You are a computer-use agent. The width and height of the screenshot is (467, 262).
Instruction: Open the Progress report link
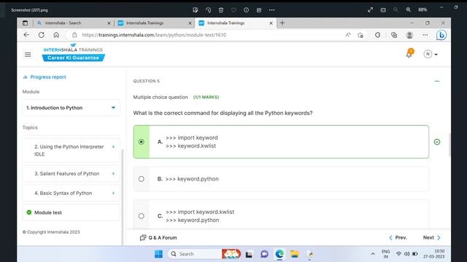pos(45,77)
